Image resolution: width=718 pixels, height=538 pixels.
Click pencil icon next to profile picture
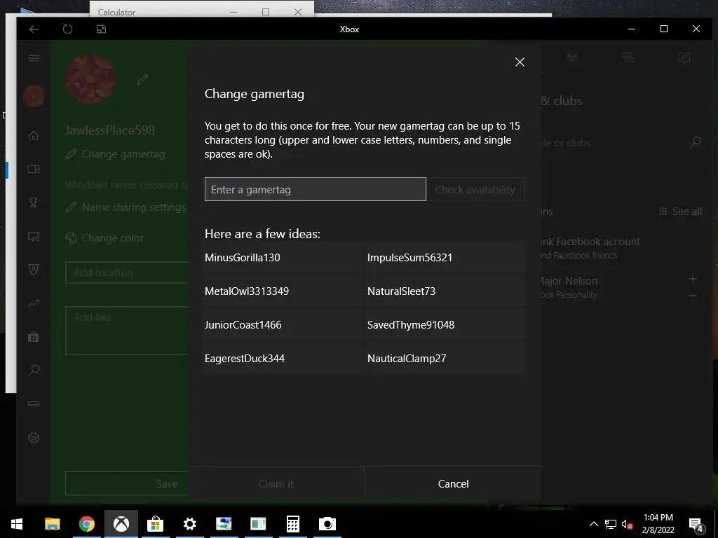142,80
